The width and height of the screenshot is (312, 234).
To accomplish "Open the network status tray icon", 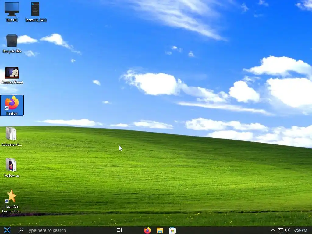I will click(280, 230).
